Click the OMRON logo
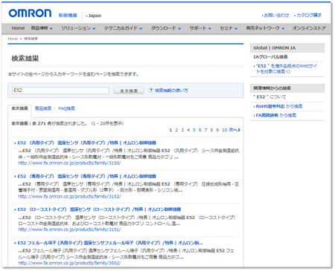This screenshot has height=271, width=335. click(30, 13)
